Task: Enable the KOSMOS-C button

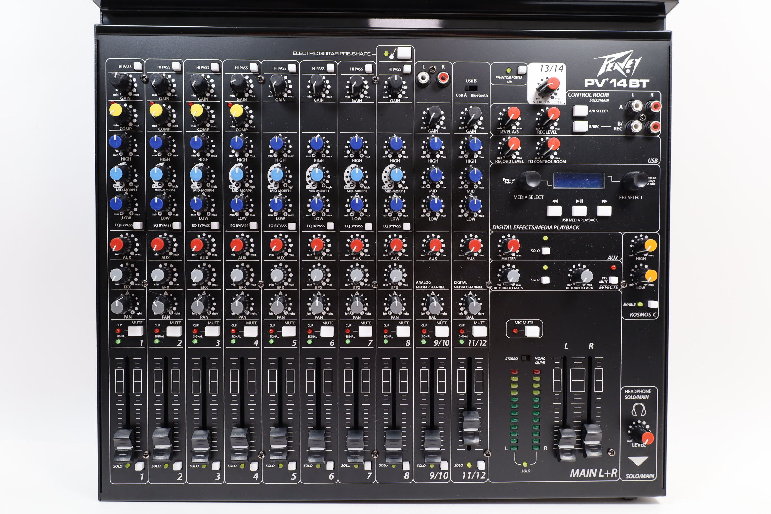Action: 652,304
